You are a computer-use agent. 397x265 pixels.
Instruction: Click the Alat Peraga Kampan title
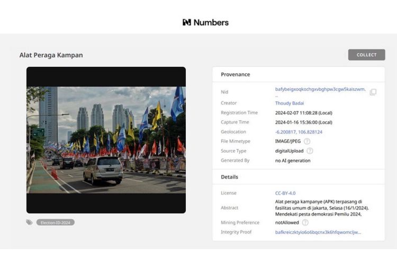coord(51,55)
